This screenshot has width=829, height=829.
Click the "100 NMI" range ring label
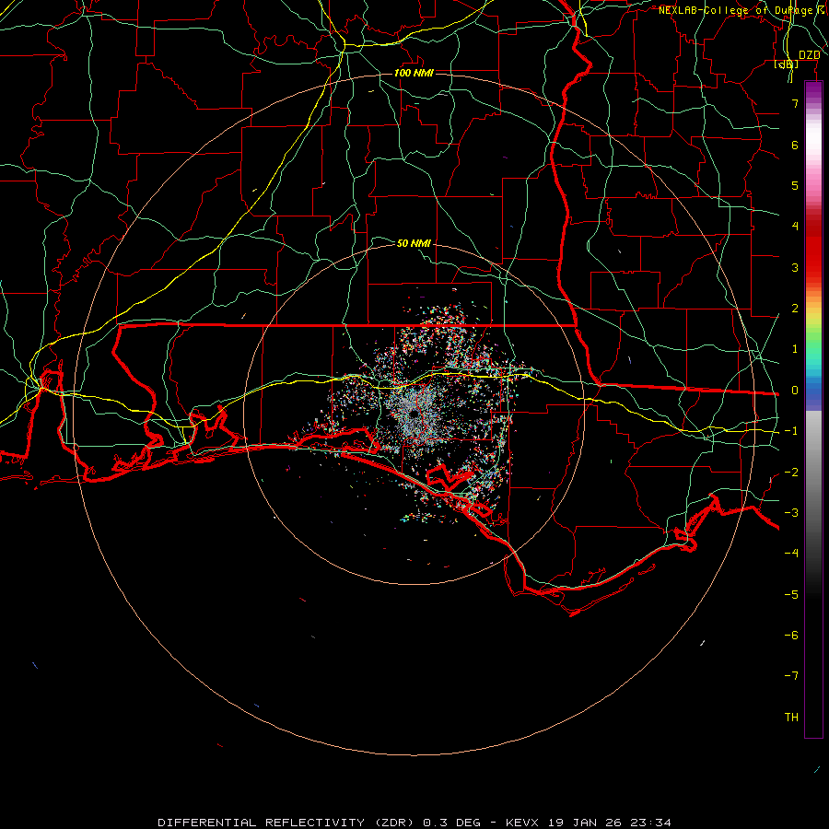point(414,73)
